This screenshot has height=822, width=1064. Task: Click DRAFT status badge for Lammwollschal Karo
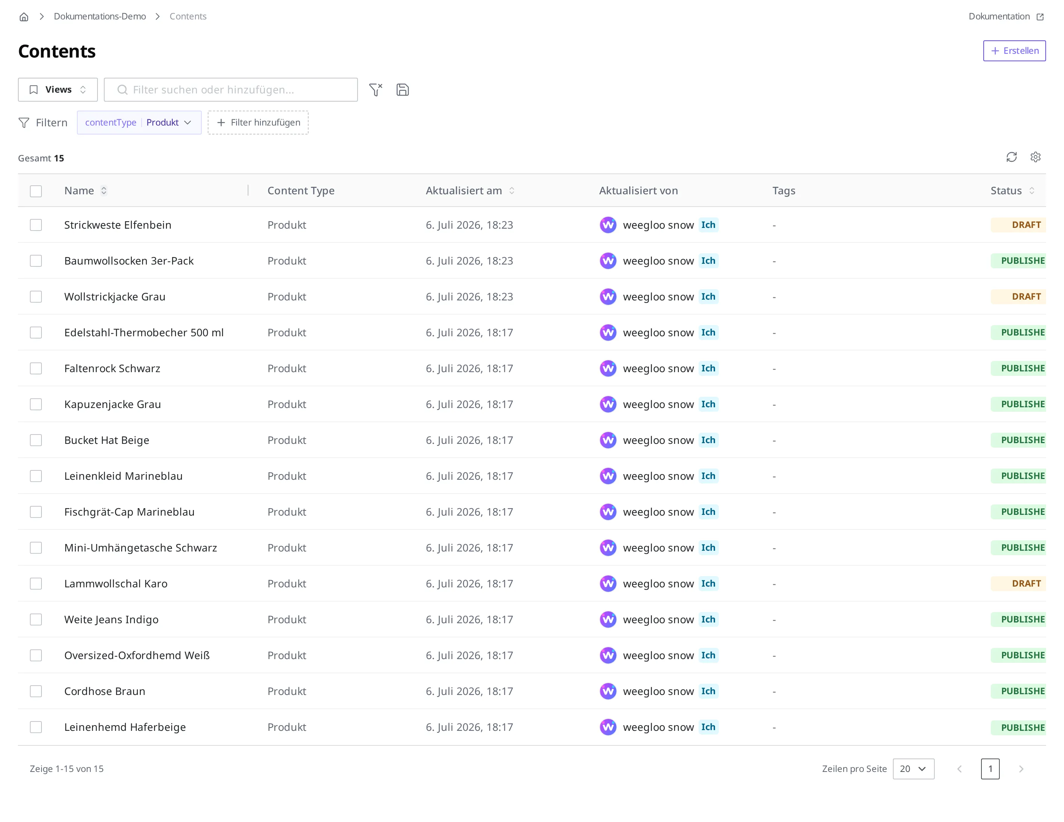1018,584
